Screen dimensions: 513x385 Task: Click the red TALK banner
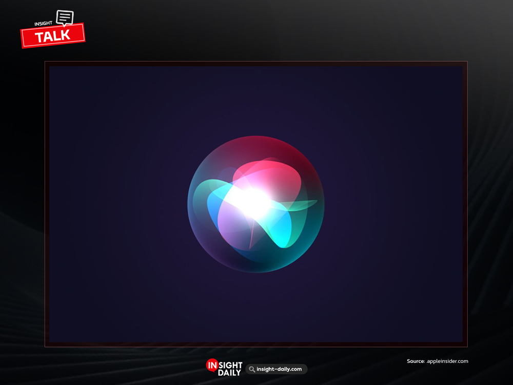(x=52, y=36)
